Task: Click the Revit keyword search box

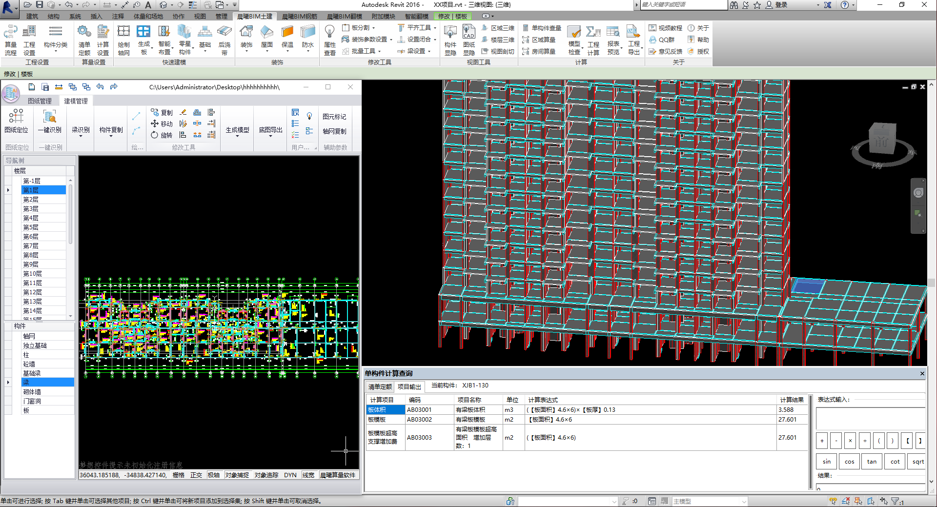Action: coord(683,5)
